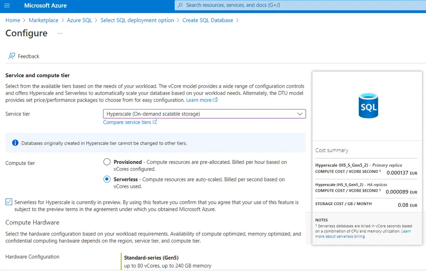This screenshot has height=271, width=426.
Task: Click the Feedback person icon
Action: click(12, 56)
